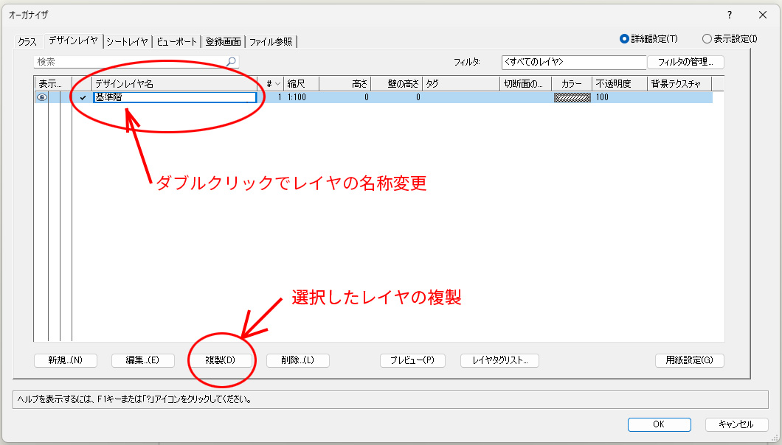Open フィルタの管理 button
Viewport: 782px width, 445px height.
tap(685, 63)
